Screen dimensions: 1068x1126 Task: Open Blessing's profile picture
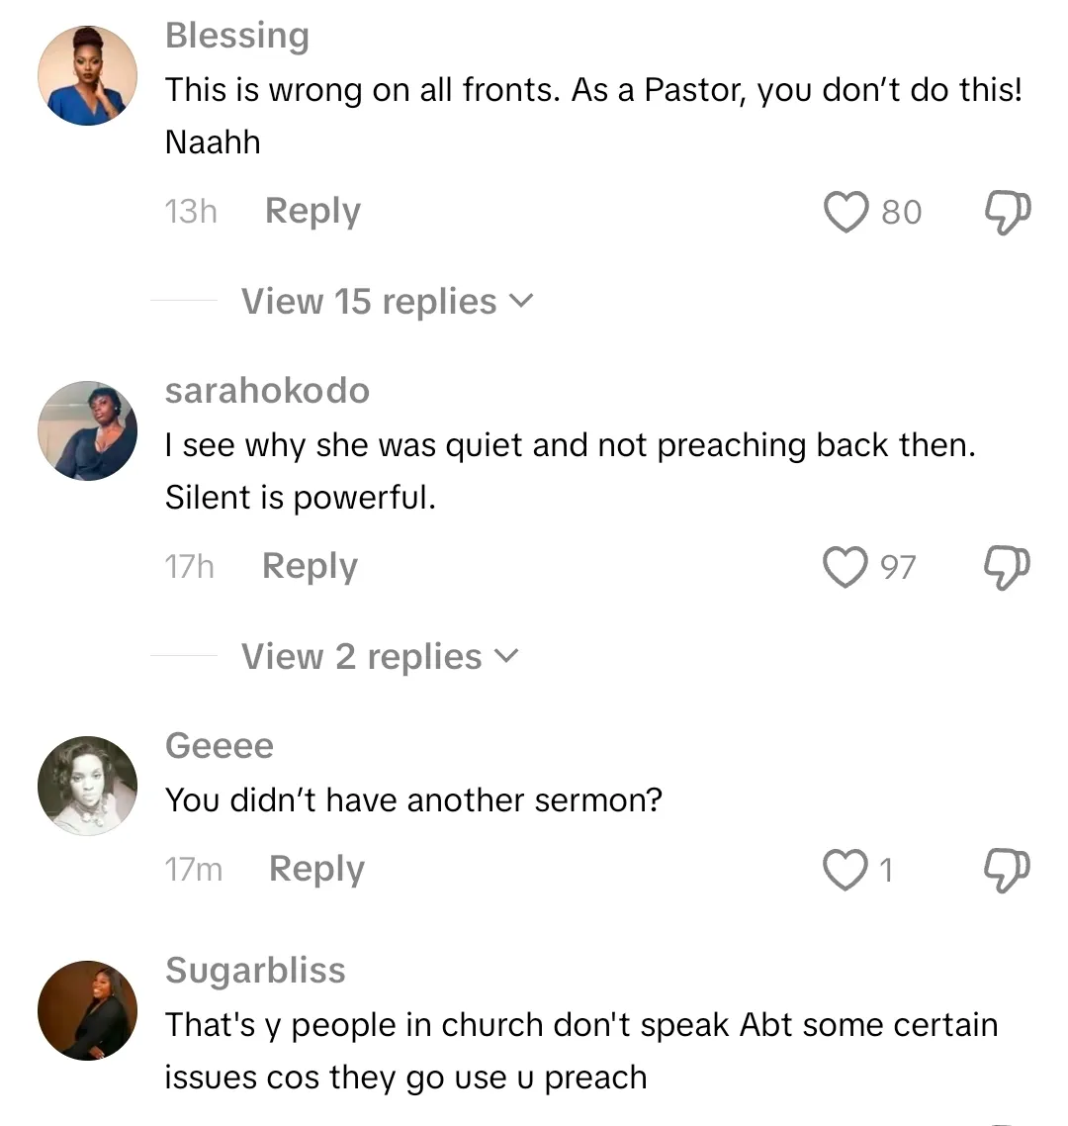(x=87, y=76)
